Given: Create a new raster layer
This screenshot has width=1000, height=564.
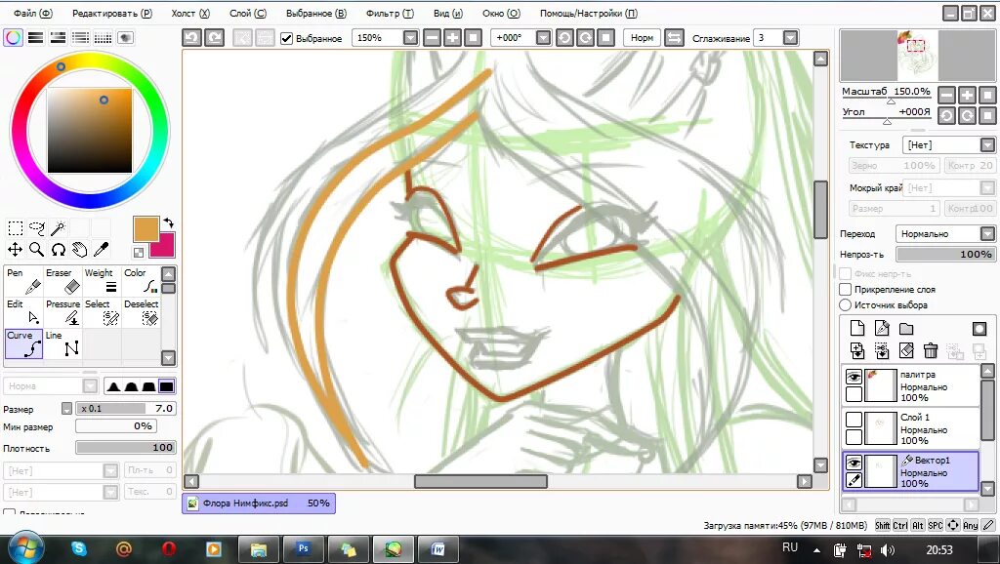Looking at the screenshot, I should point(857,328).
